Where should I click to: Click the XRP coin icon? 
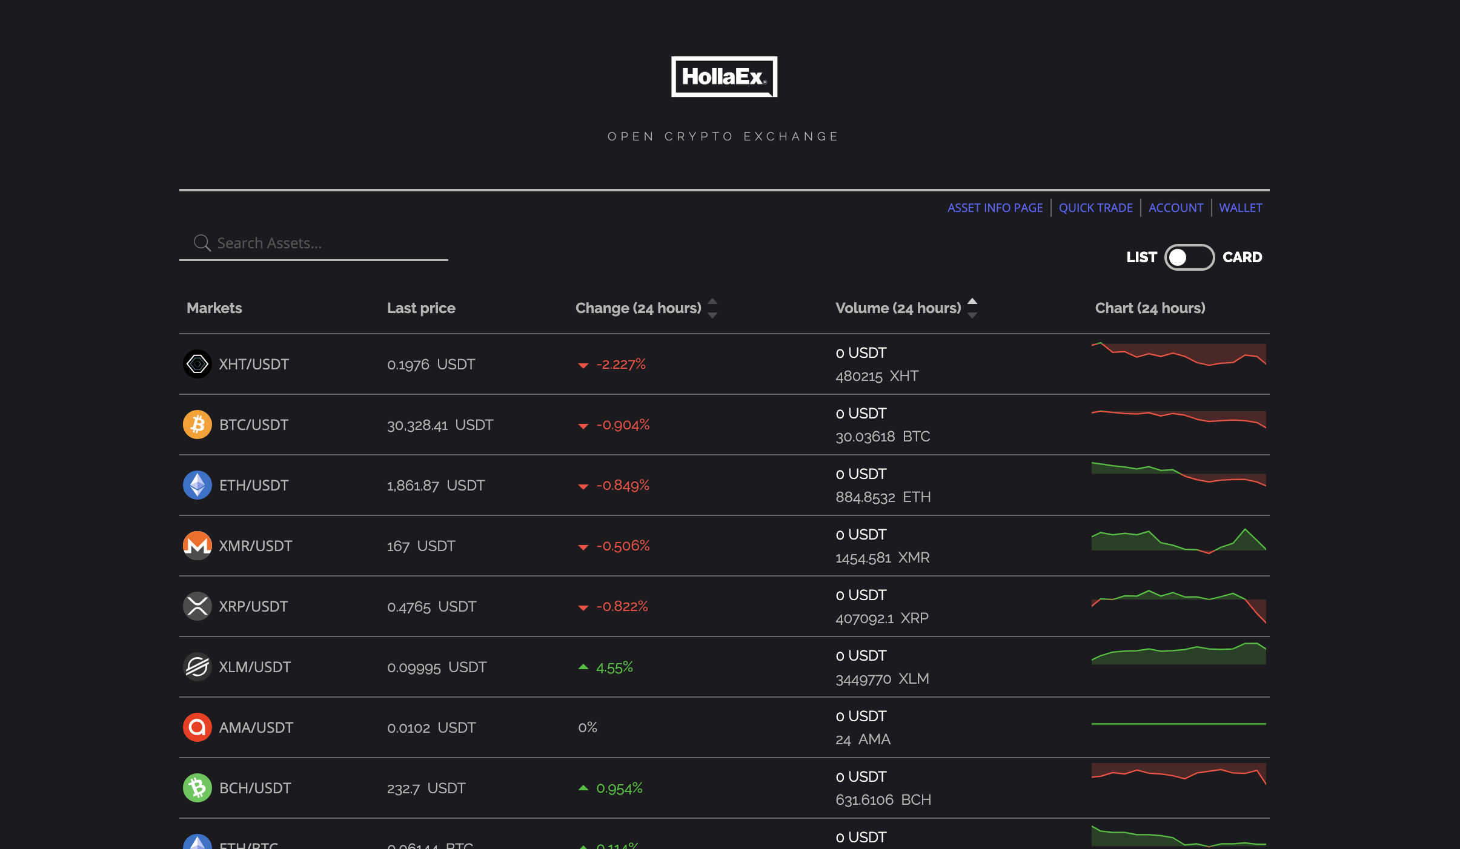(x=197, y=606)
